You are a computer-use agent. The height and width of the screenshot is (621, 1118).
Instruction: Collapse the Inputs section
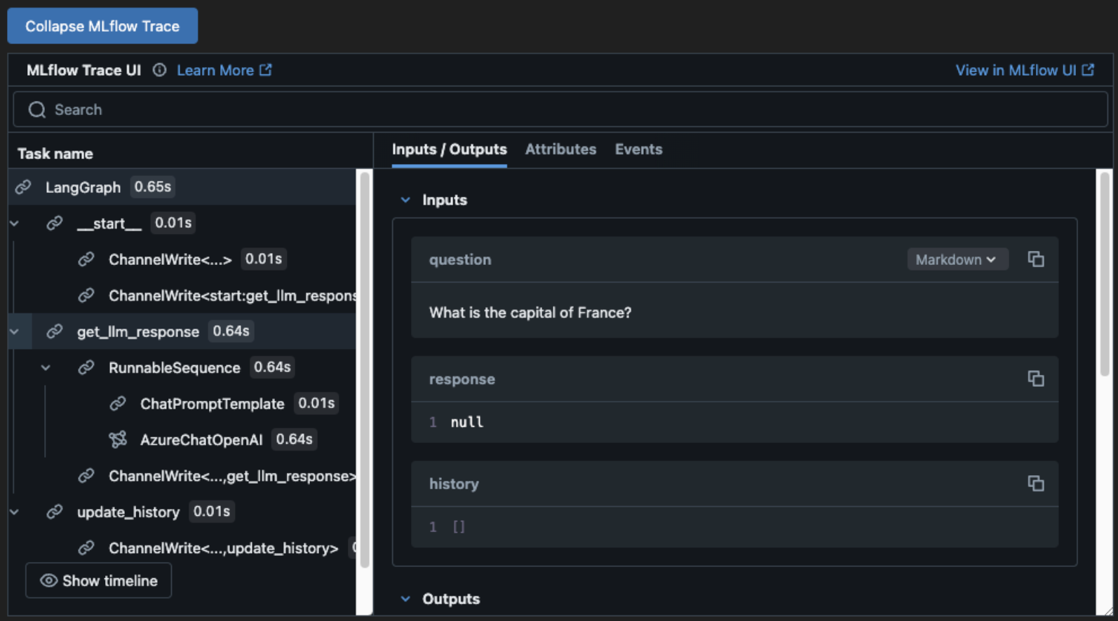[405, 200]
